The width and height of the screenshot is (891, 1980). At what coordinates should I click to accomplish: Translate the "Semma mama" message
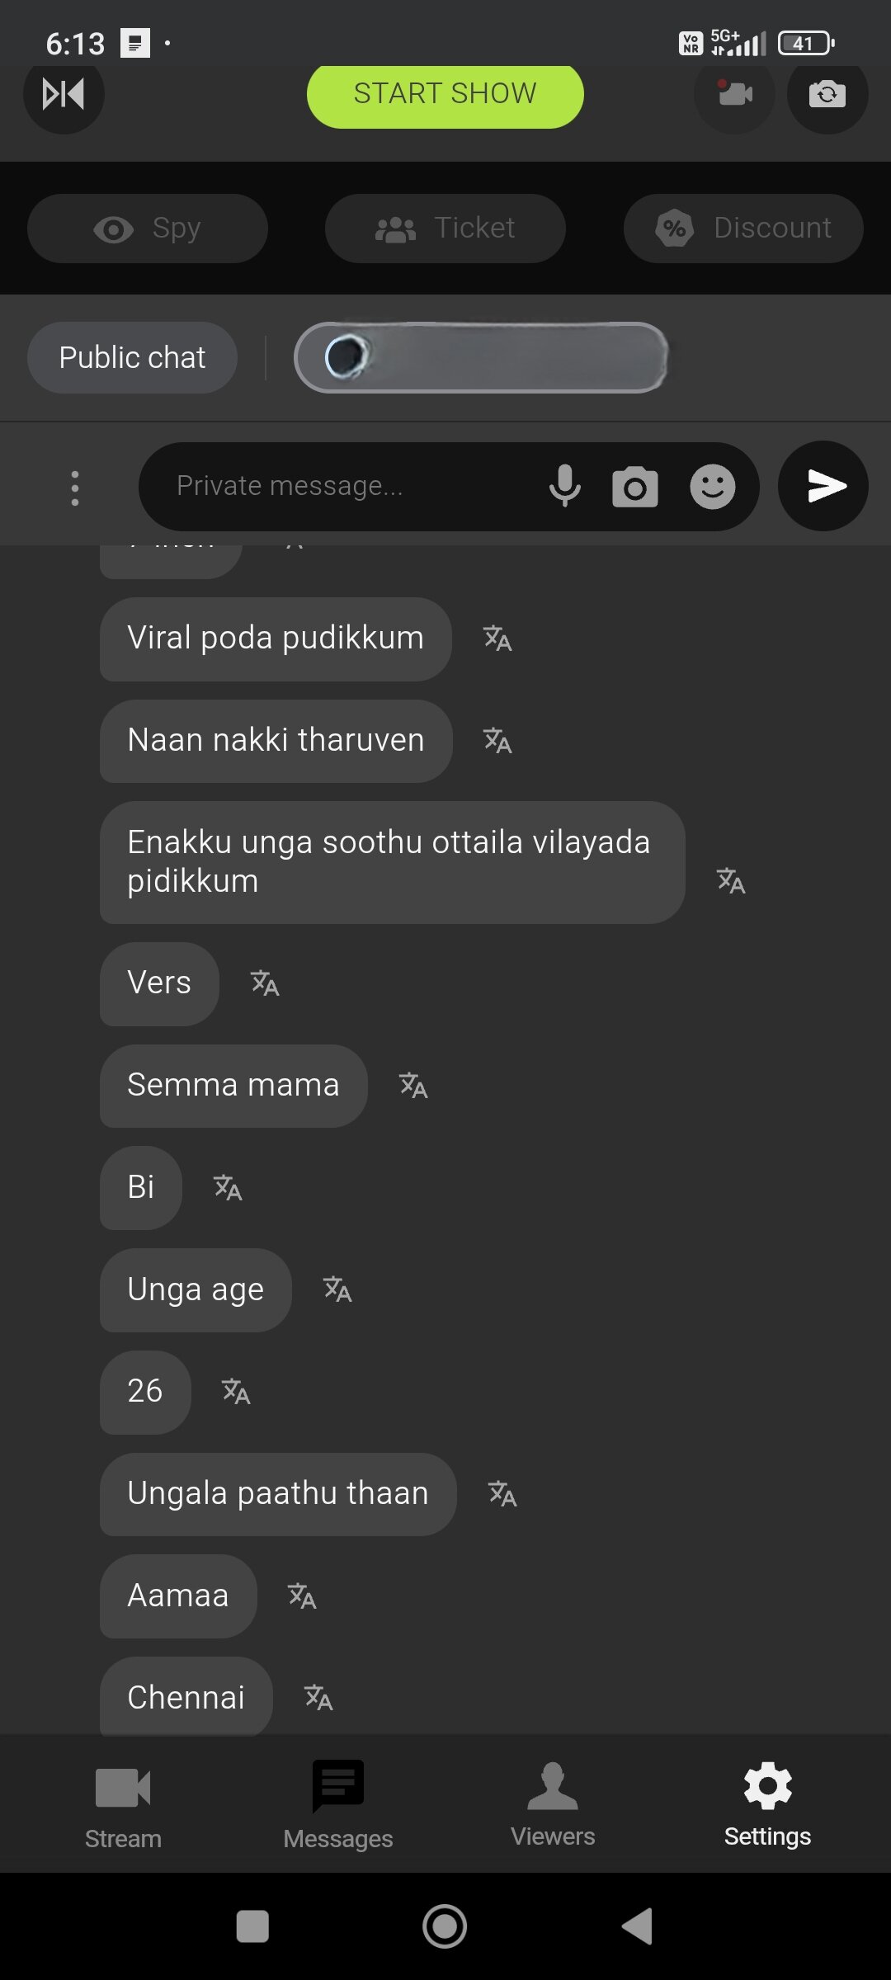[x=413, y=1086]
